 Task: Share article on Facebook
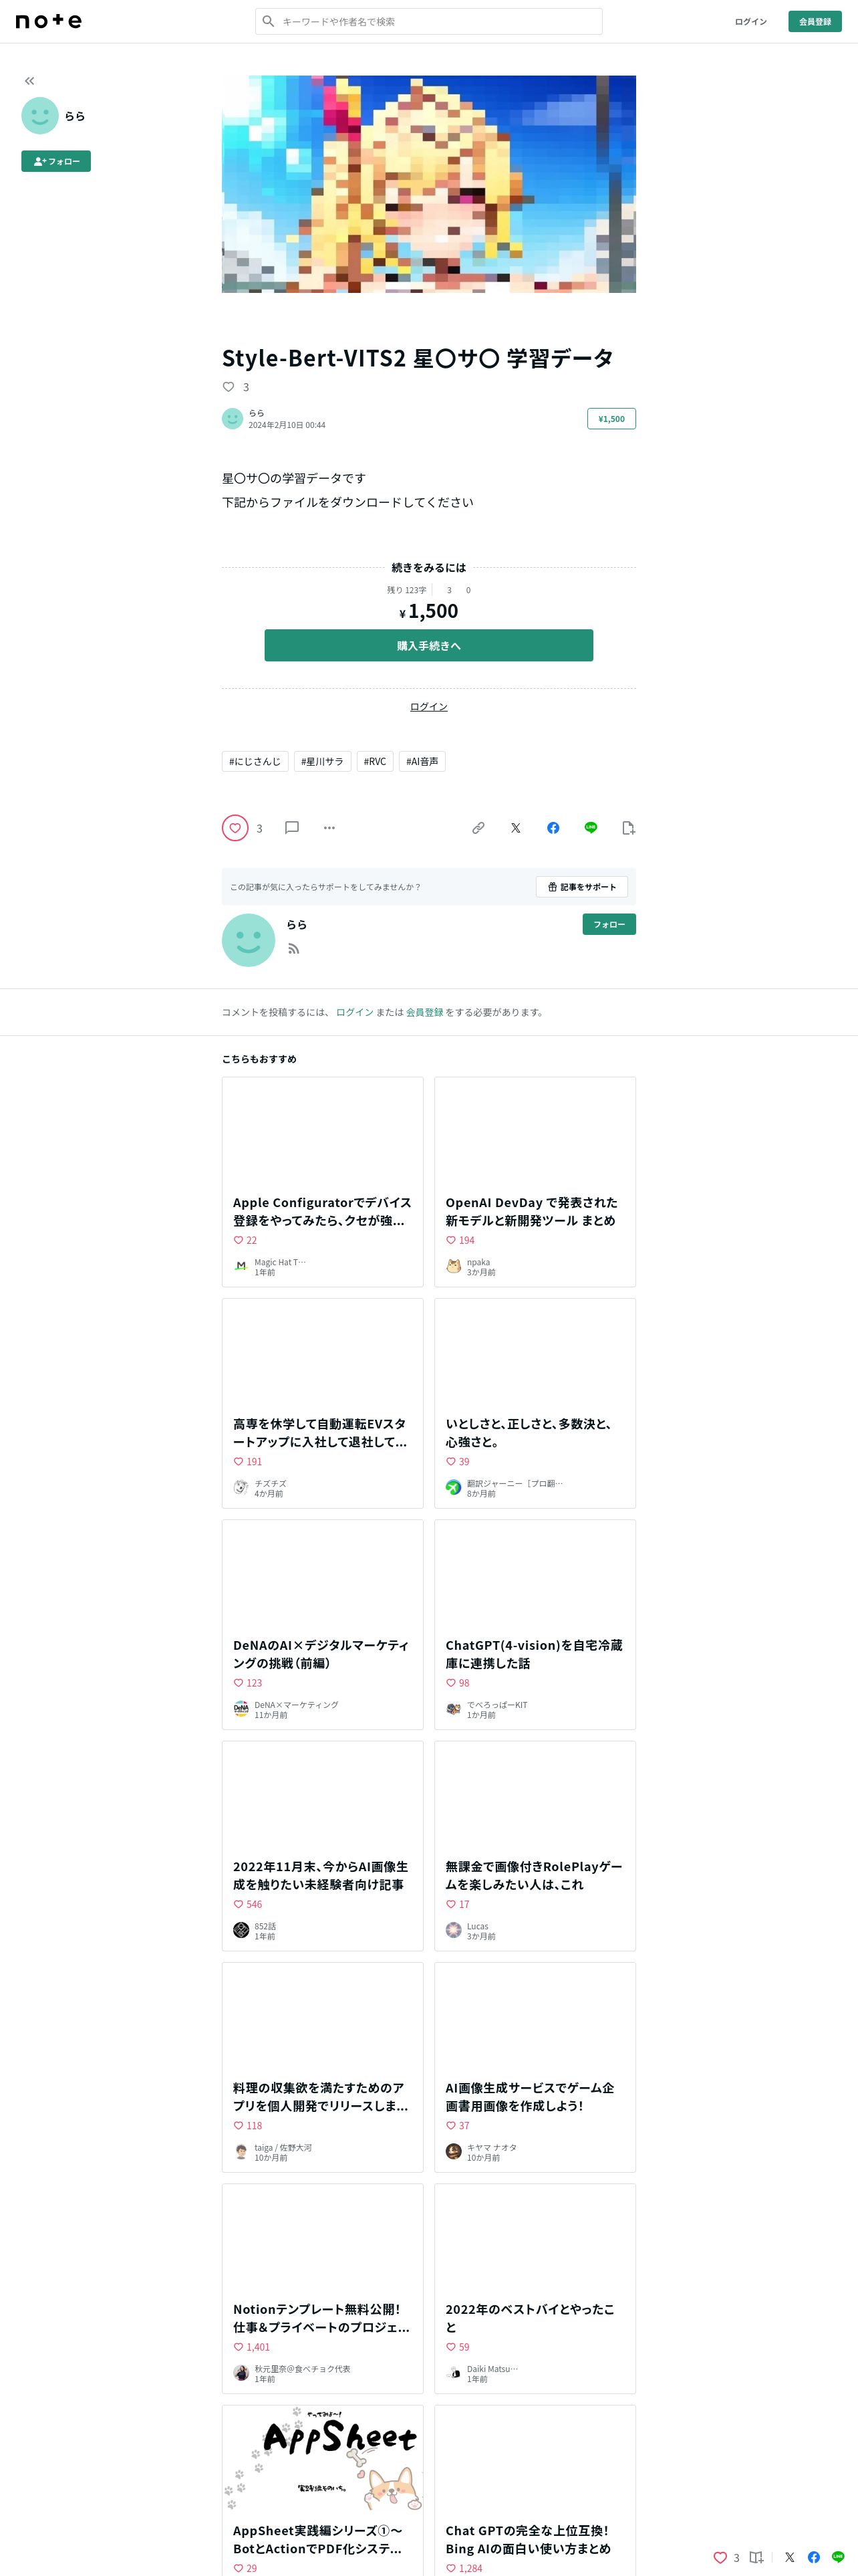click(553, 828)
